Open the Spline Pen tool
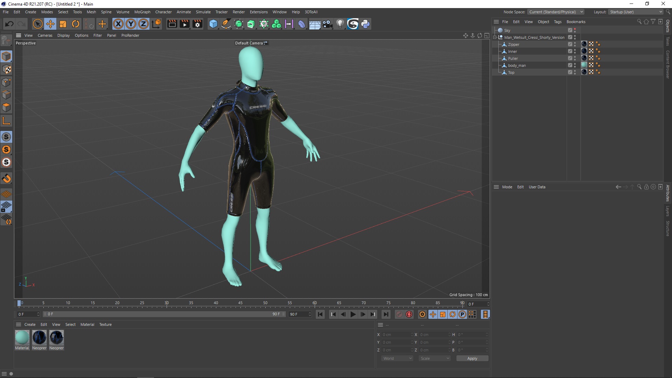 [x=226, y=24]
